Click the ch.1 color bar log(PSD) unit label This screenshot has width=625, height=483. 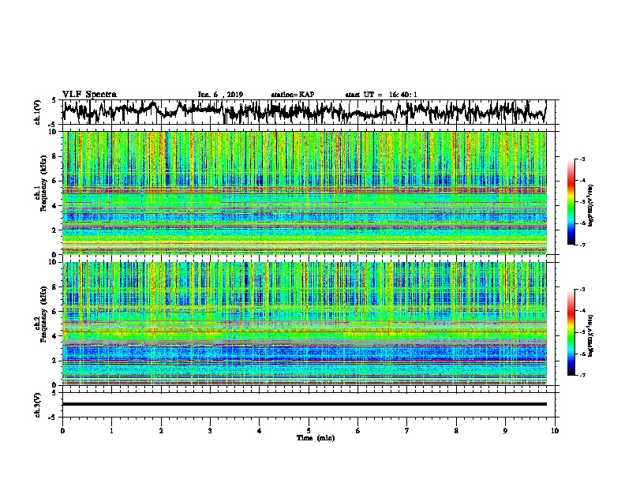[591, 205]
